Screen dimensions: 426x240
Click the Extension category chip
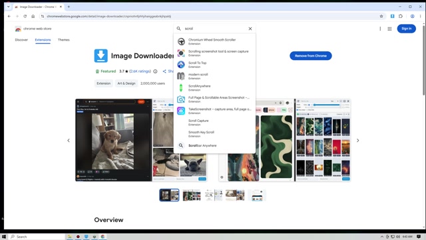click(104, 83)
